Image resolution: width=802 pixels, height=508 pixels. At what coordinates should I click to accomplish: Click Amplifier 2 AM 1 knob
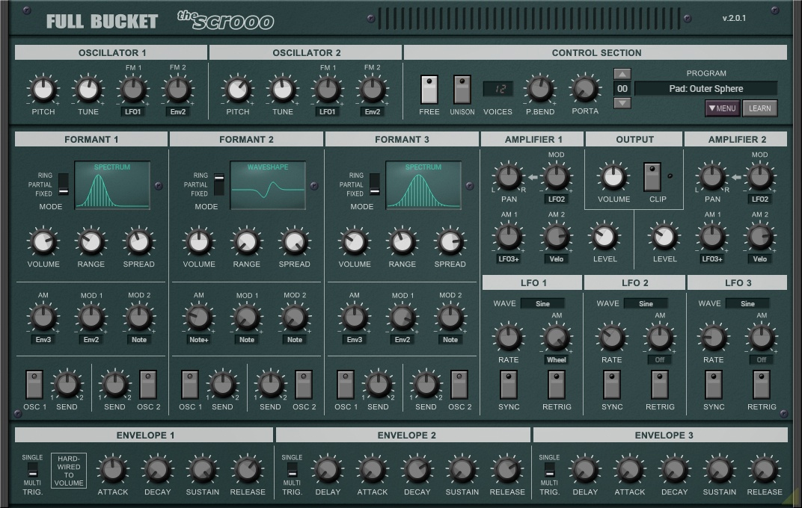(712, 237)
